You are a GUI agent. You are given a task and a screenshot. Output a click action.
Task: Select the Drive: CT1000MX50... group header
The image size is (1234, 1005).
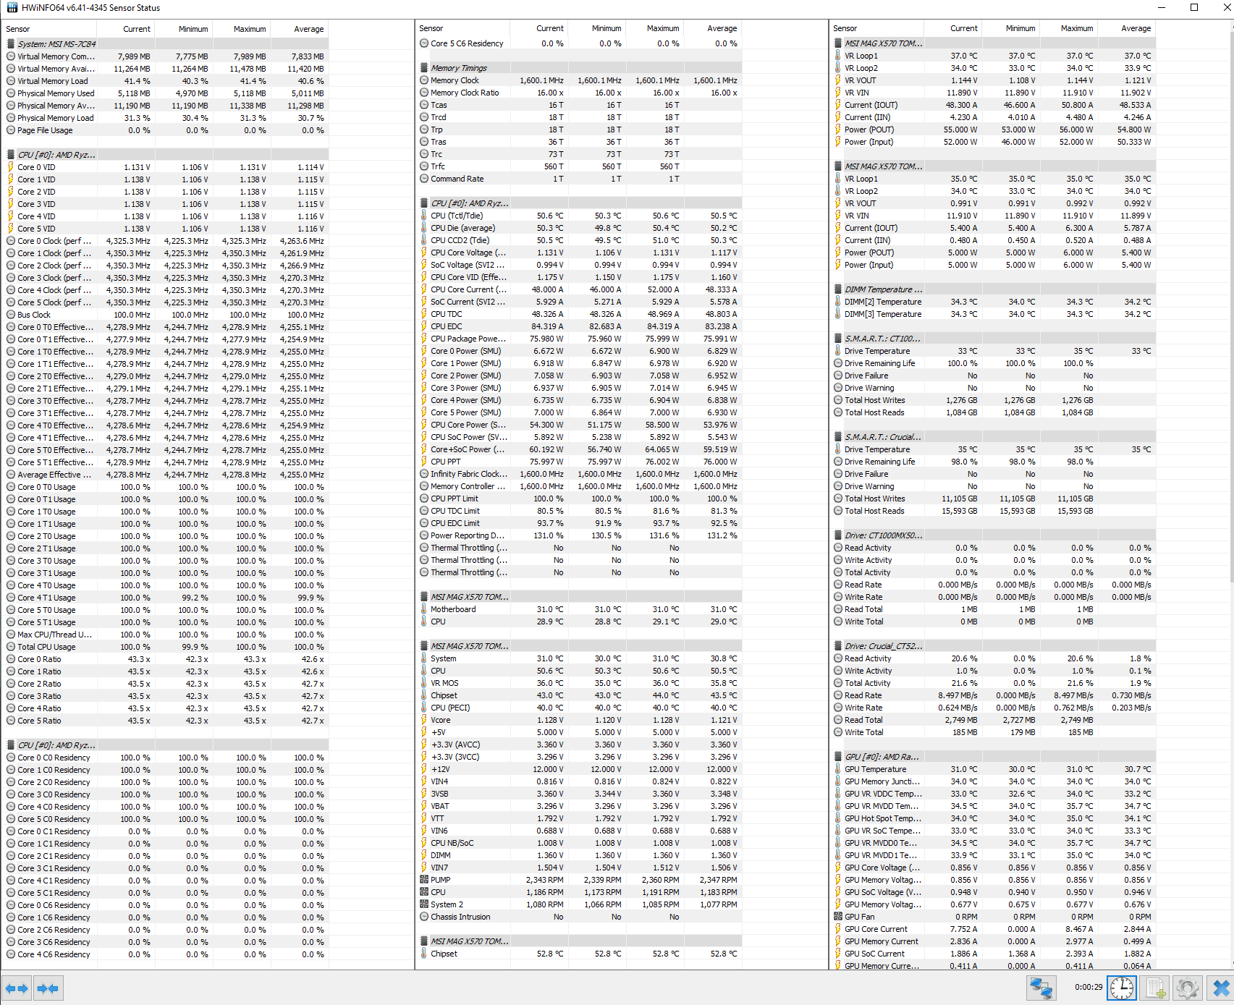(x=994, y=535)
